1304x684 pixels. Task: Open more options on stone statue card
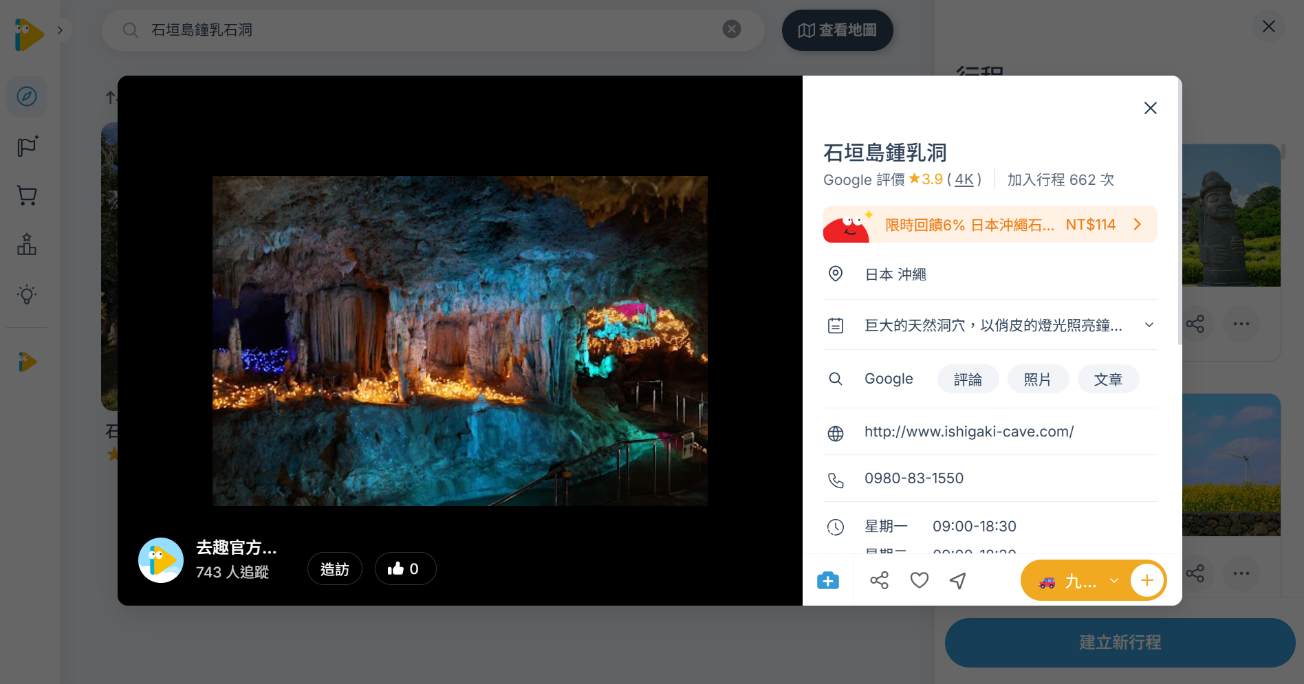pyautogui.click(x=1241, y=324)
